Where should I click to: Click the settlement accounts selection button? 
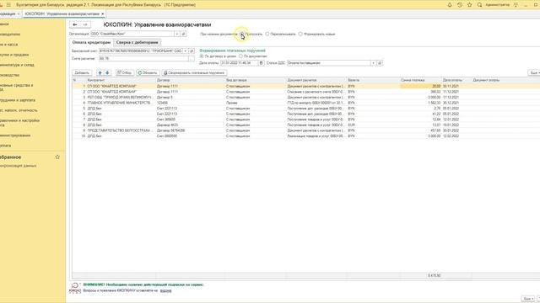coord(192,58)
